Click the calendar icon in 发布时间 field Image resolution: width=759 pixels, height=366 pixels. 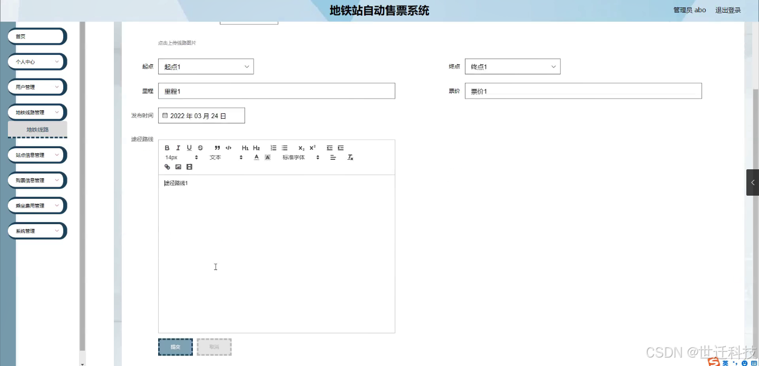[x=165, y=115]
